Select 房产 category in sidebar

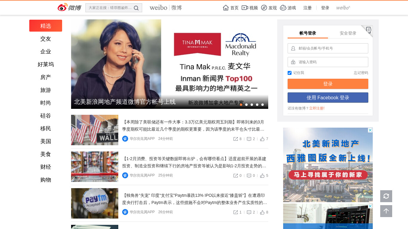pyautogui.click(x=46, y=77)
